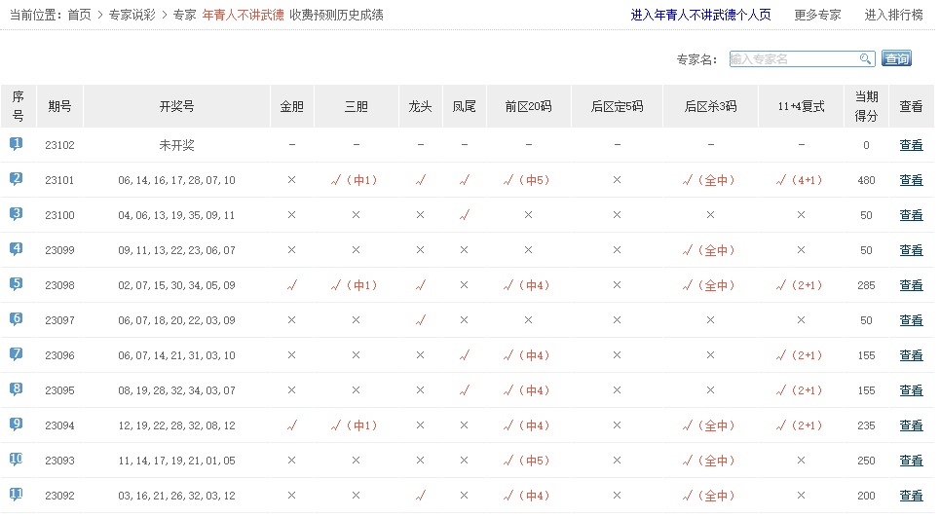
Task: Click the magnifier icon in expert search box
Action: (865, 59)
